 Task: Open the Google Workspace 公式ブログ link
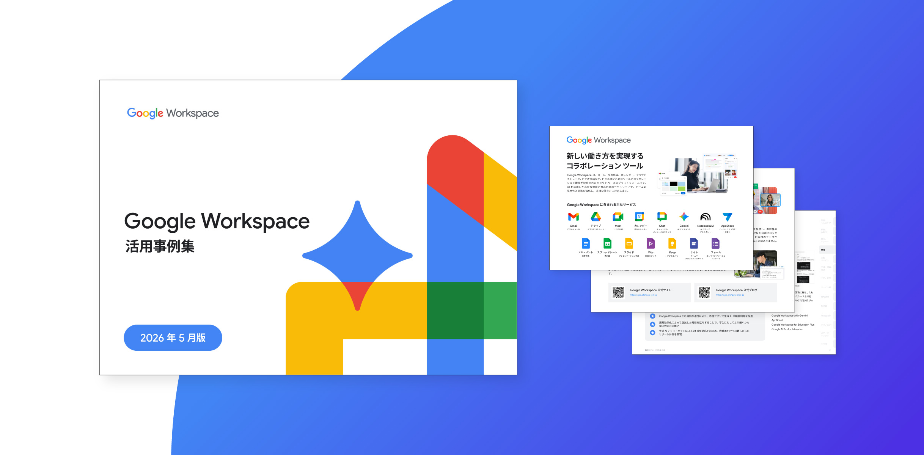tap(735, 292)
